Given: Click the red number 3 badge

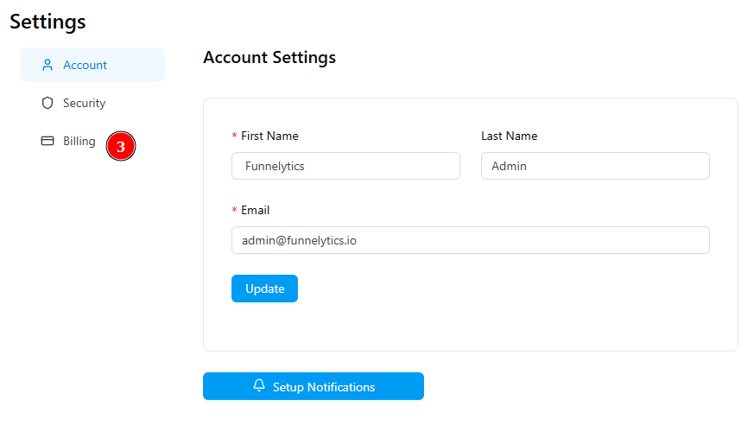Looking at the screenshot, I should 121,146.
